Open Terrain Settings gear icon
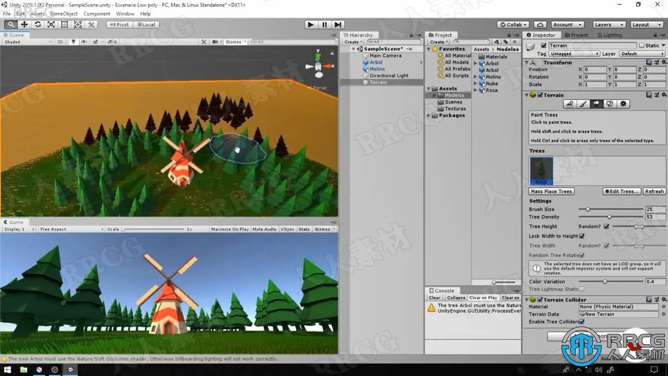Viewport: 668px width, 376px height. click(x=623, y=104)
